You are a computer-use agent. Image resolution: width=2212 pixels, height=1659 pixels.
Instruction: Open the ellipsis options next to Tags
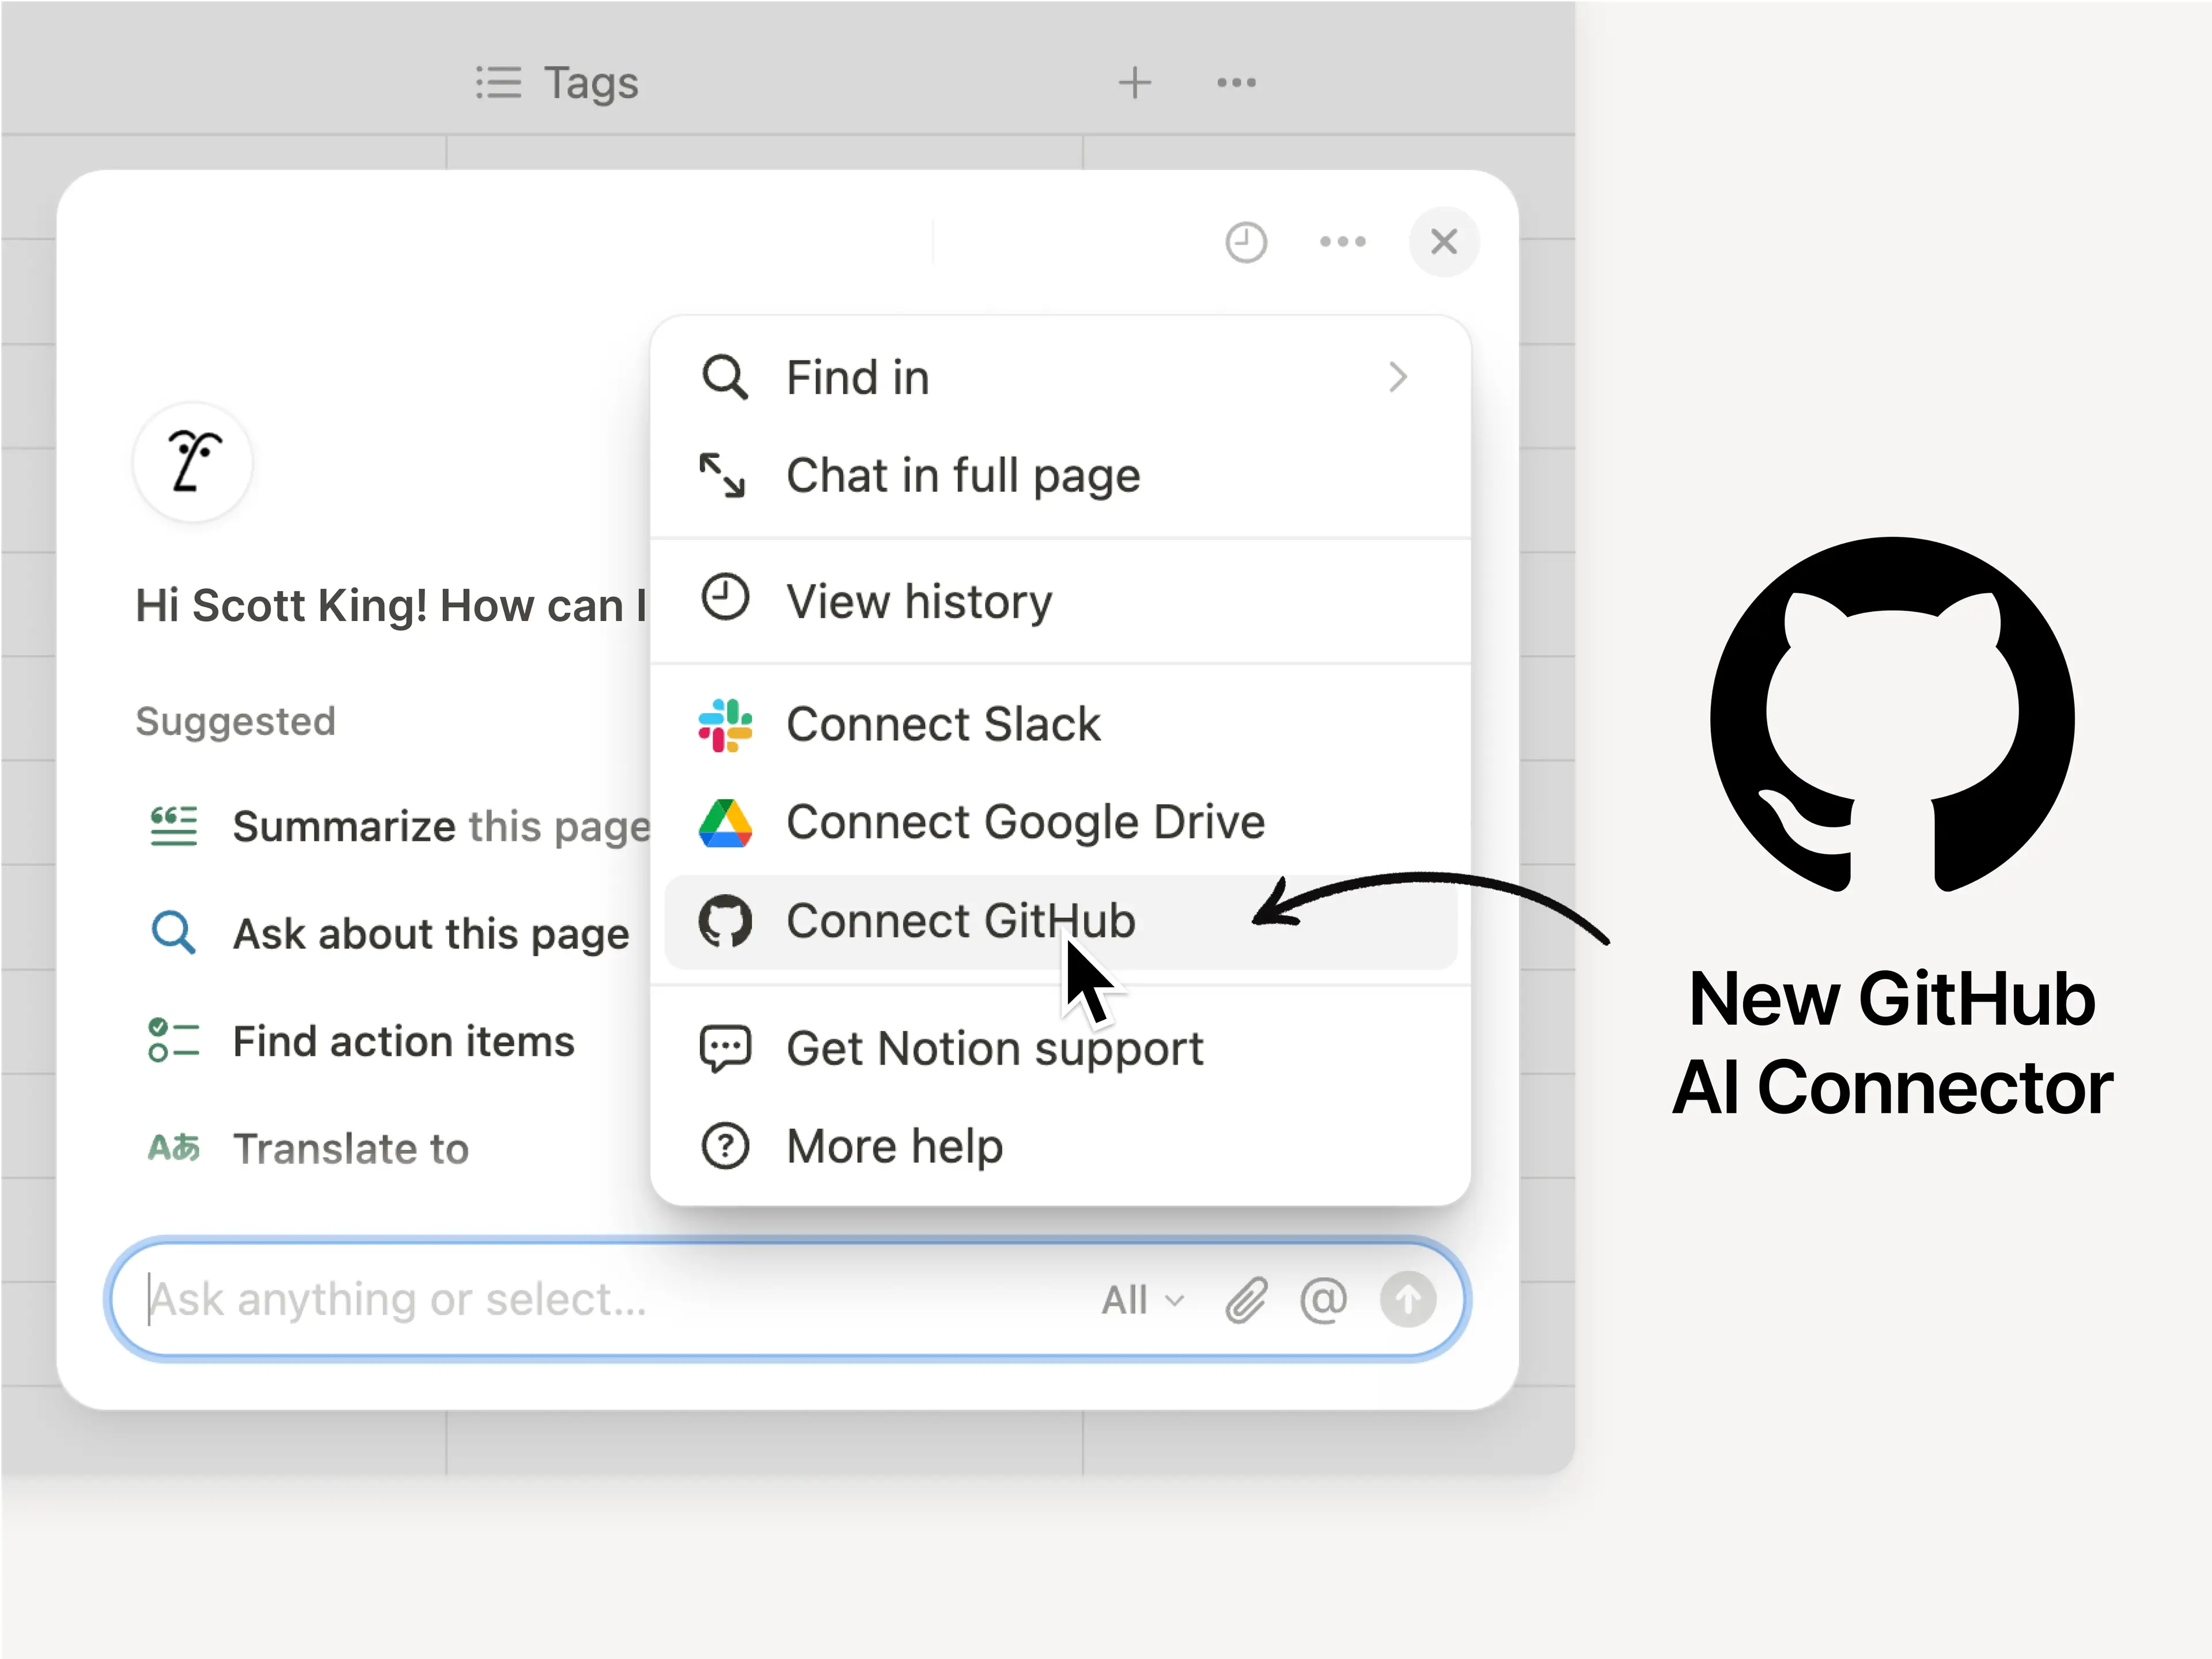[1236, 83]
